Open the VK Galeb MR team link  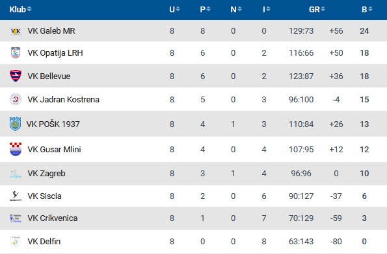pos(51,31)
